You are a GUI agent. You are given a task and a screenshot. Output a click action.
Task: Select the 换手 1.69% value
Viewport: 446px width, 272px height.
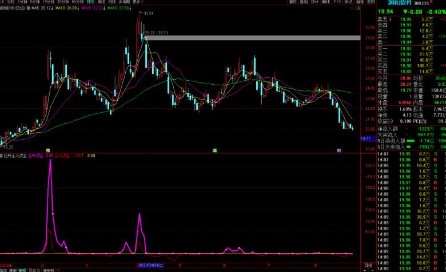click(x=405, y=109)
